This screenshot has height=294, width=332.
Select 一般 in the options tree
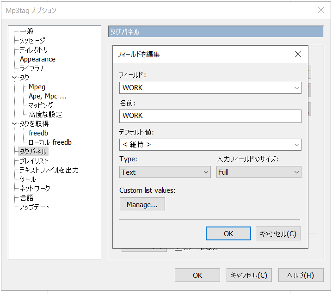coord(27,31)
